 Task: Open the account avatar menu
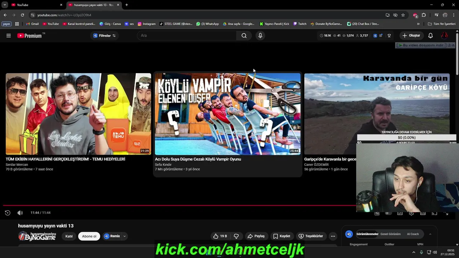click(444, 35)
